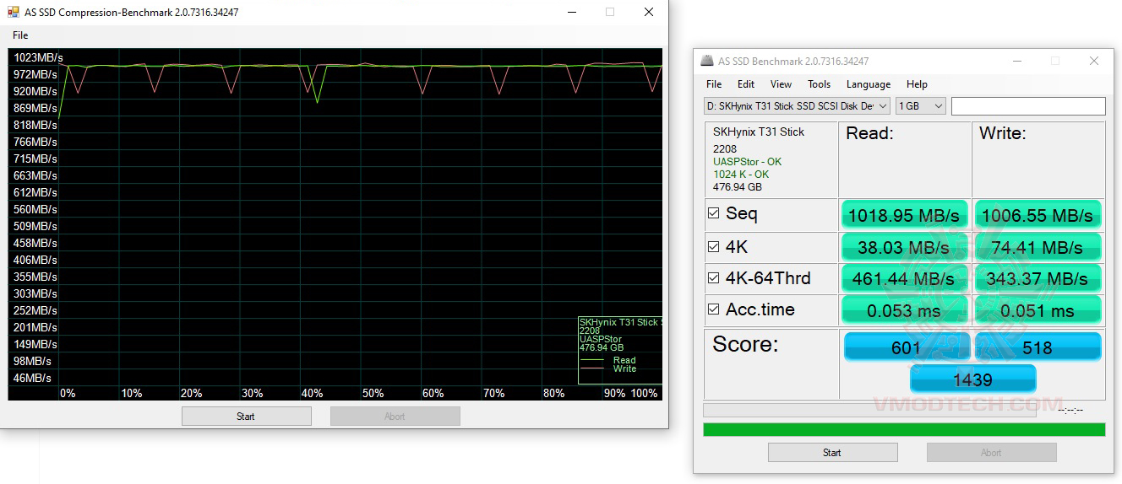Open the Edit menu
The image size is (1122, 484).
tap(746, 84)
